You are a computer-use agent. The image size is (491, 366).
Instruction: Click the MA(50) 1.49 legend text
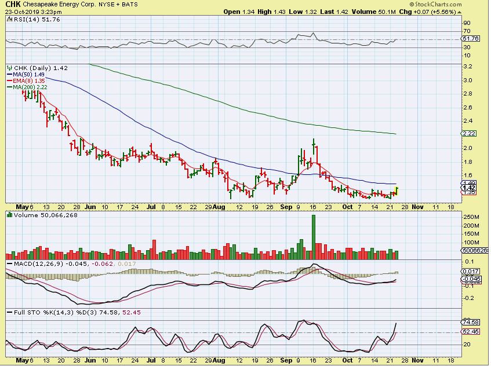(29, 75)
